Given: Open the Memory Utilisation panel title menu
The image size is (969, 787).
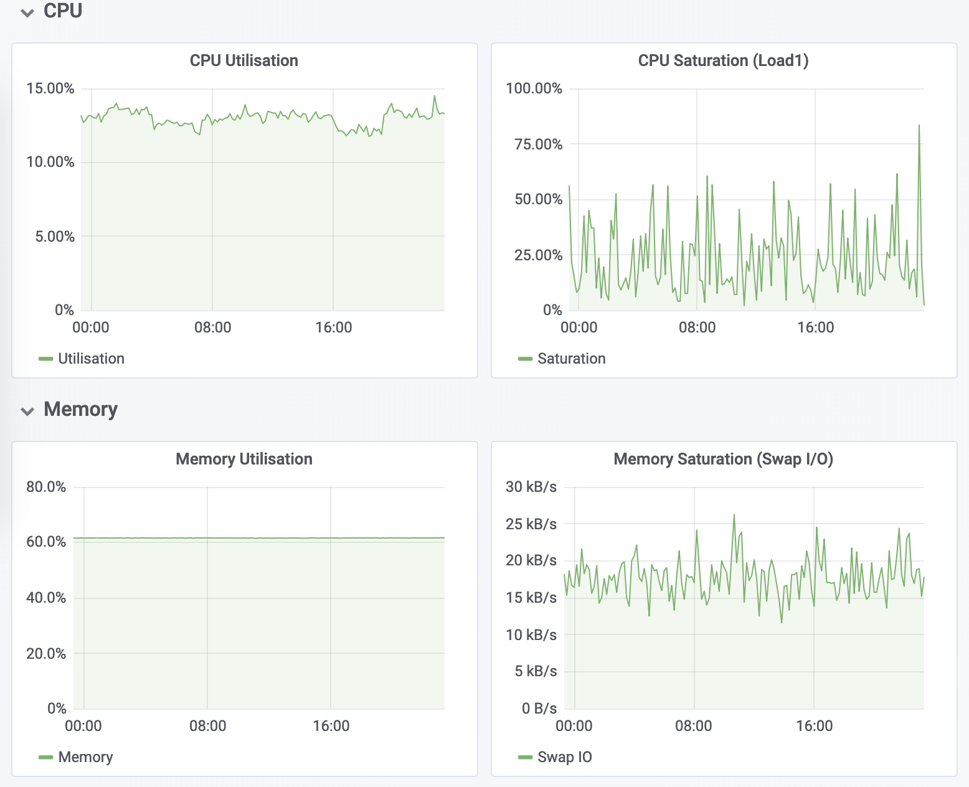Looking at the screenshot, I should pos(243,459).
